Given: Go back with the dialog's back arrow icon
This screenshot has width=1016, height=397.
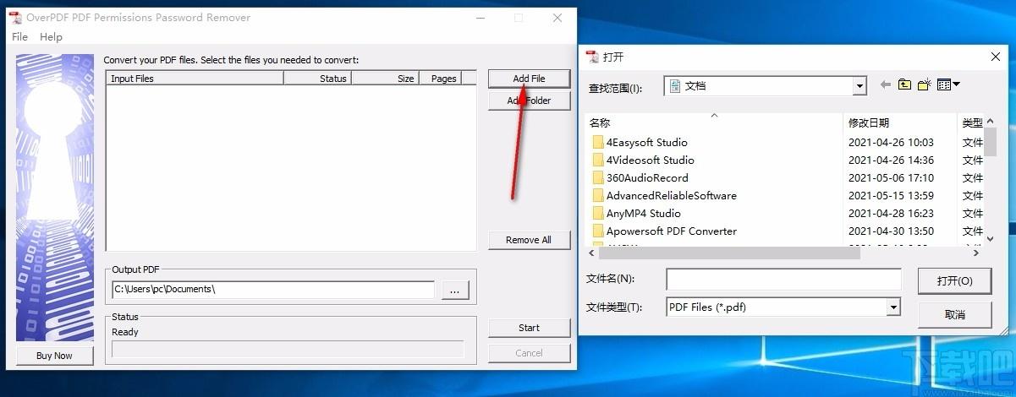Looking at the screenshot, I should [886, 84].
